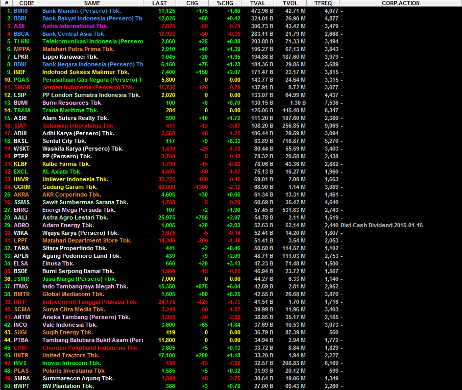
Task: Select stock code AALI
Action: 20,217
